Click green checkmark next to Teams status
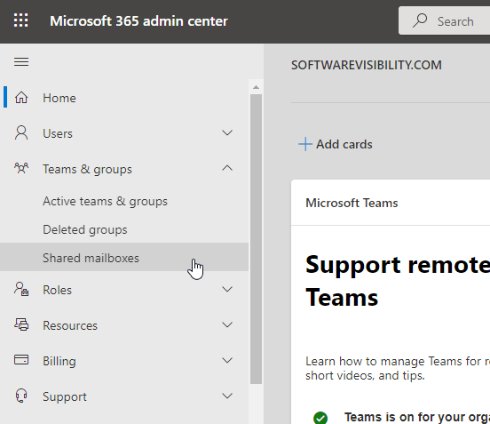Screen dimensions: 490x424 pos(320,418)
